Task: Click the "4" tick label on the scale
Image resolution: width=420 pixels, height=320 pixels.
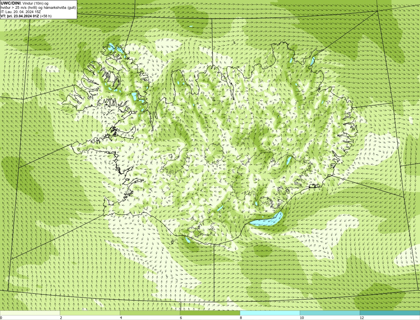Action: click(121, 318)
